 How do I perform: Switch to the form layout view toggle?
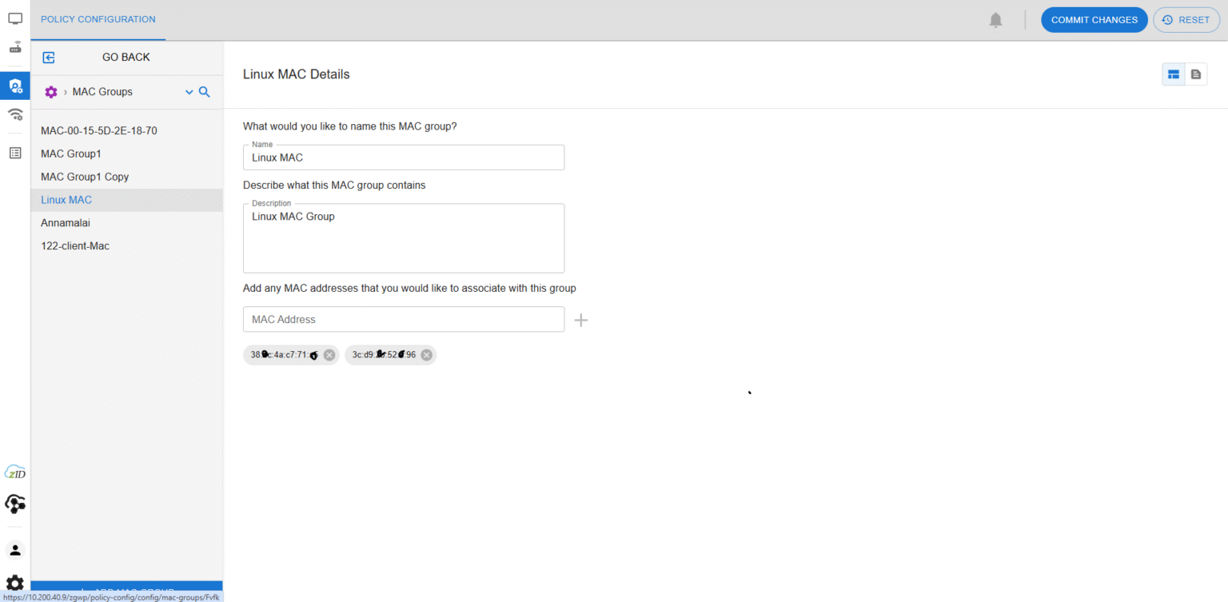(1174, 74)
